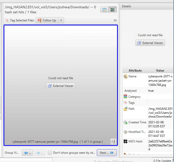Expand the toolbar overflow chevron

tap(115, 20)
